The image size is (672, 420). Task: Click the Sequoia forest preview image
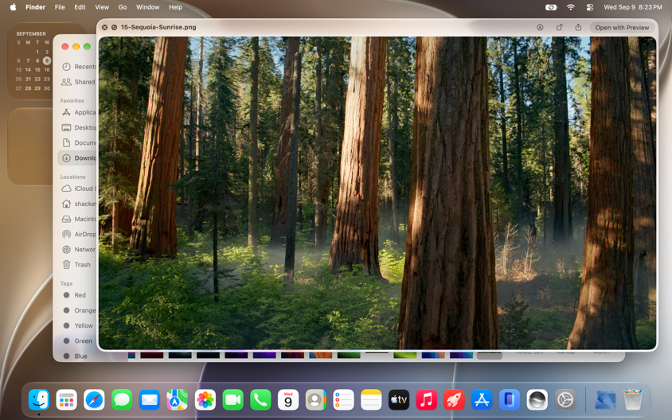click(x=377, y=192)
